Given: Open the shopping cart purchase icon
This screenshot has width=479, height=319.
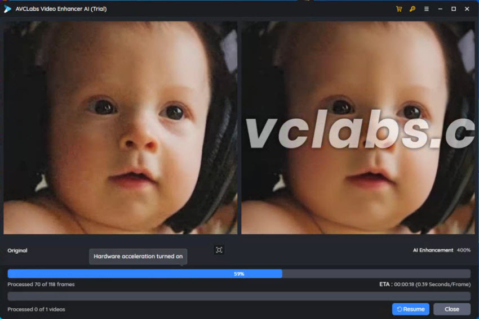Looking at the screenshot, I should coord(399,9).
